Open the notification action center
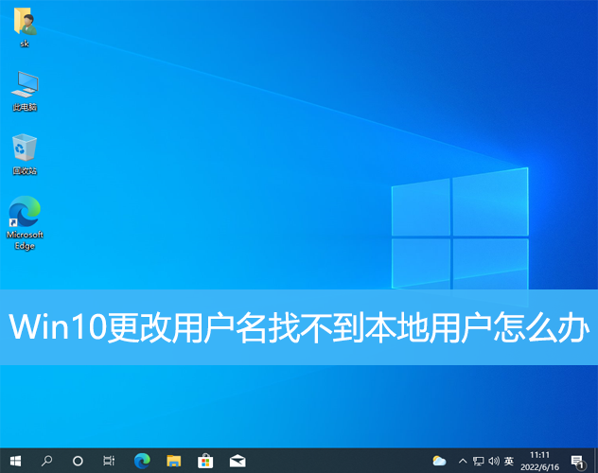This screenshot has height=473, width=598. 577,461
